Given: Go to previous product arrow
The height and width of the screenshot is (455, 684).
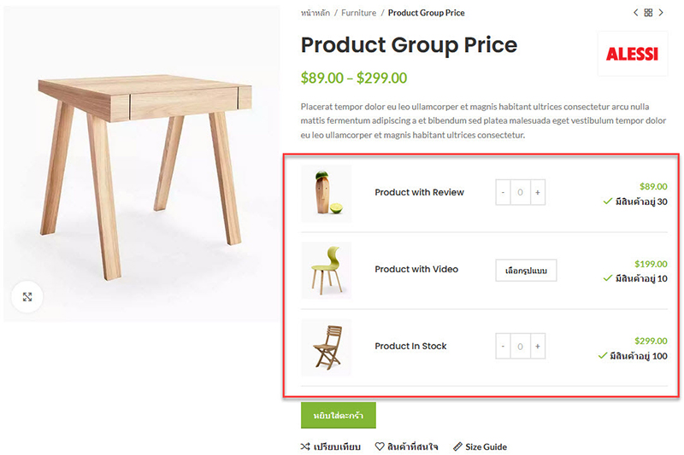Looking at the screenshot, I should pyautogui.click(x=635, y=13).
